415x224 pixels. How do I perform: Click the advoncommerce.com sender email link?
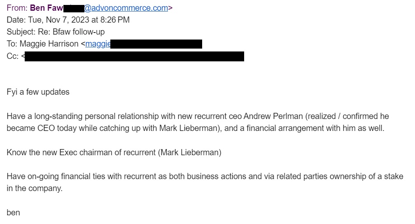coord(126,8)
